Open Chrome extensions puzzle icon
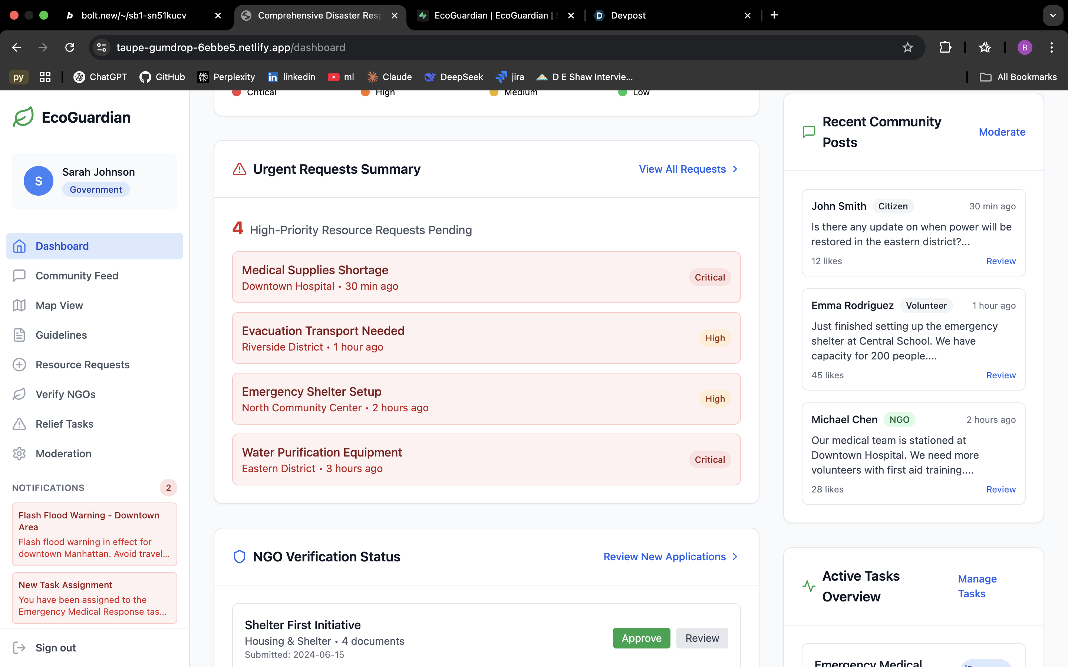This screenshot has height=667, width=1068. [x=945, y=47]
